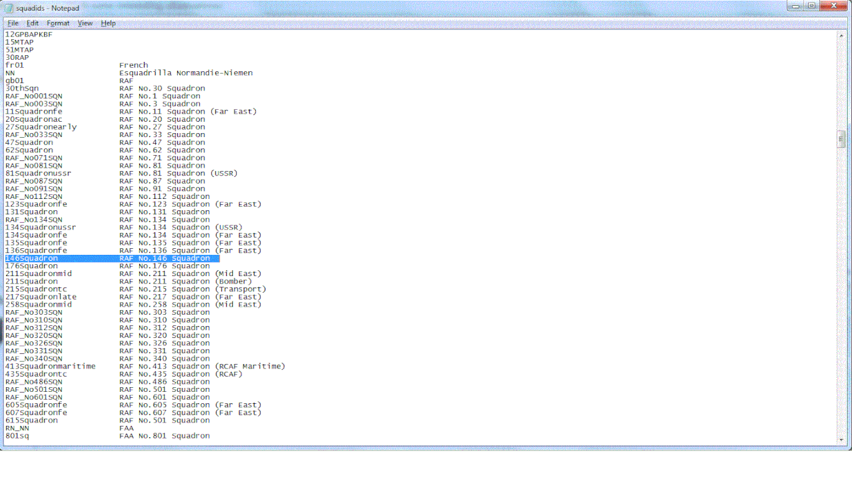
Task: Click the text "RAF No.176 Squadron"
Action: [x=164, y=266]
